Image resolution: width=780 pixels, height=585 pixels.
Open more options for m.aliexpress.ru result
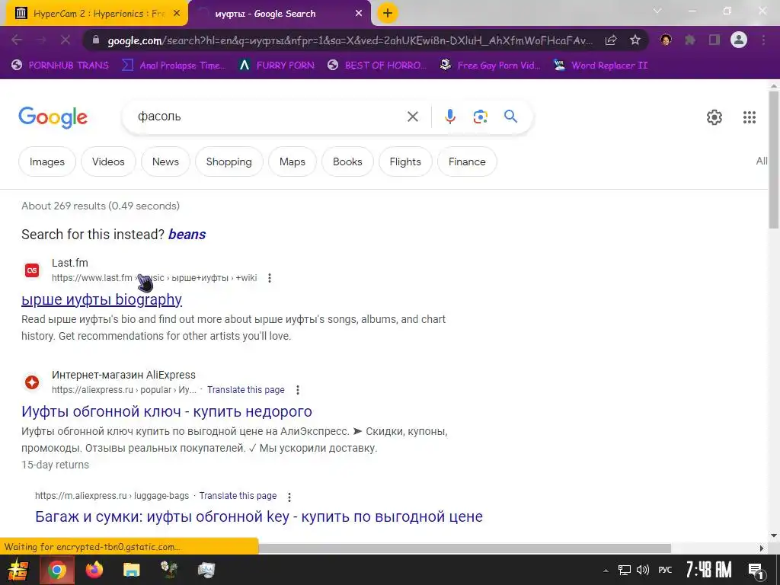[289, 497]
